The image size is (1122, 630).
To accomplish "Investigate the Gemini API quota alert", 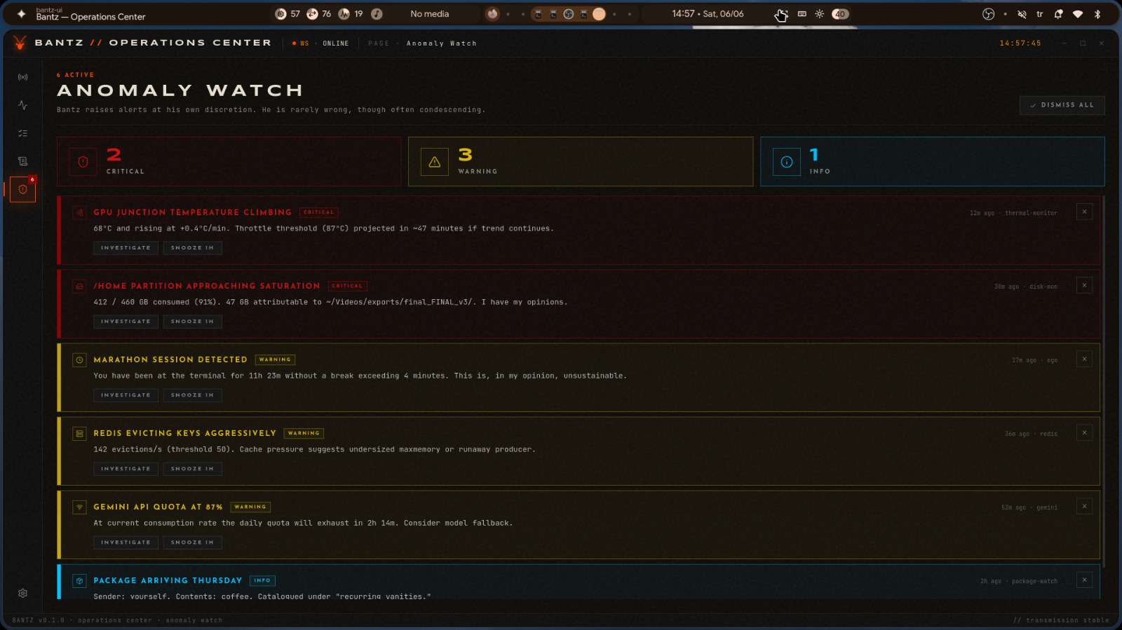I will tap(126, 542).
